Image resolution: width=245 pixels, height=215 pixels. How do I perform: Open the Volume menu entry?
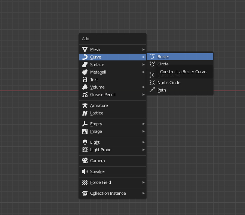coord(113,87)
